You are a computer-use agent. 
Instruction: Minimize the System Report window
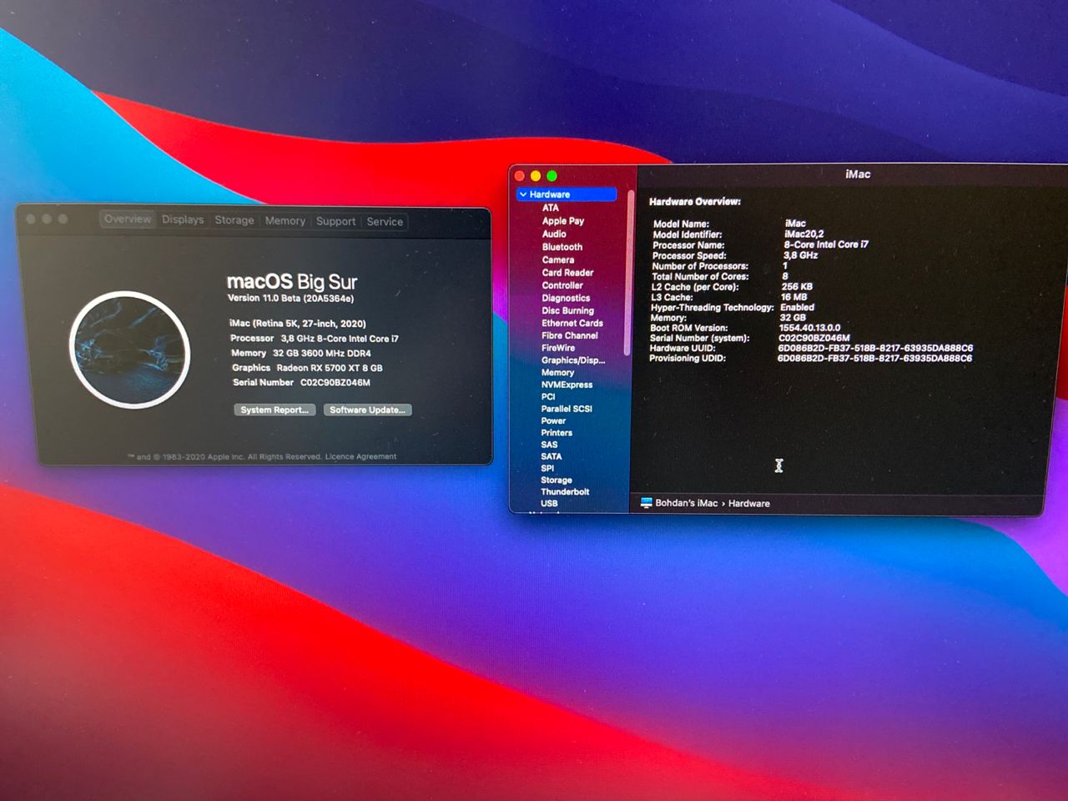pos(536,176)
